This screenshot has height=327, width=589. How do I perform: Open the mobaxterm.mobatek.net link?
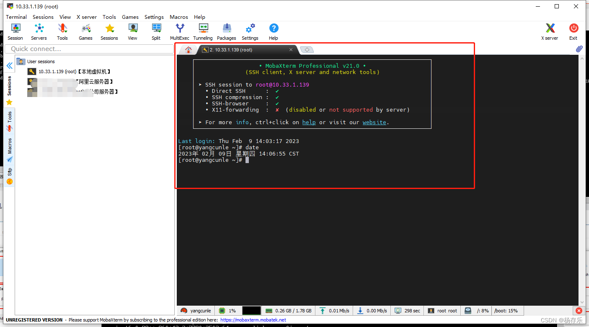[253, 320]
